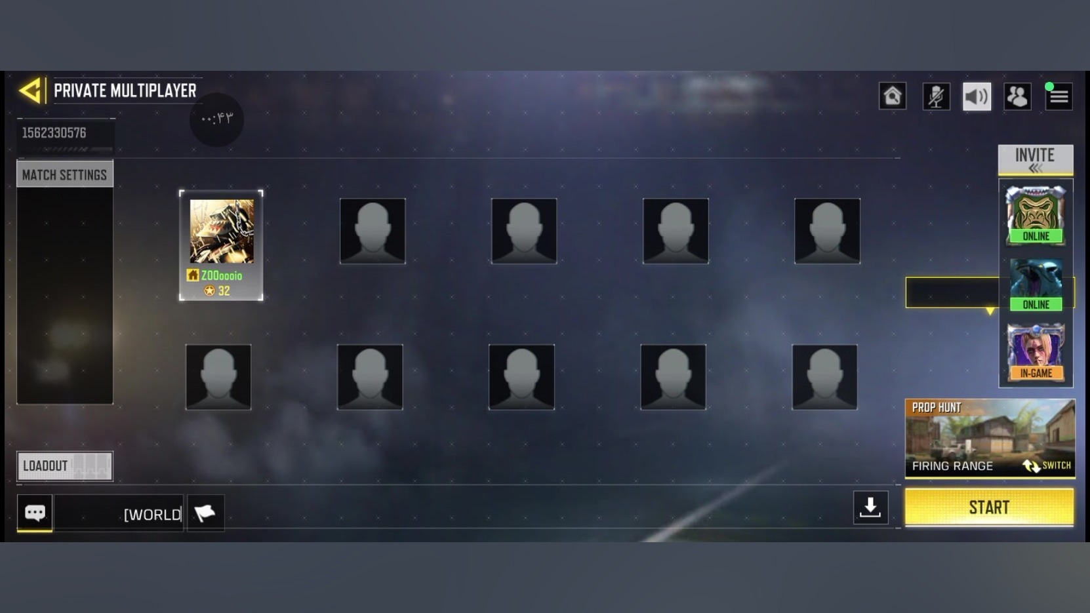Open the MATCH SETTINGS tab

pos(65,174)
